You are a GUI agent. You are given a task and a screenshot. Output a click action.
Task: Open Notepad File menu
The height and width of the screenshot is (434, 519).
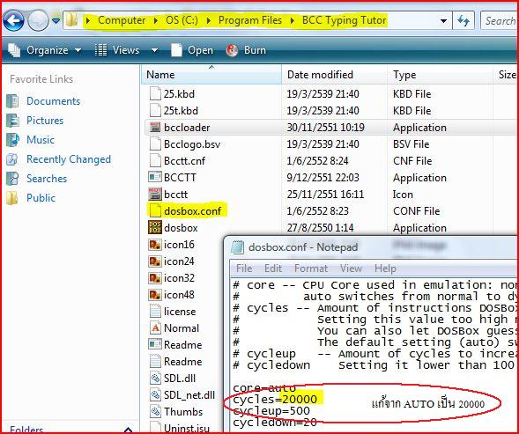(244, 268)
